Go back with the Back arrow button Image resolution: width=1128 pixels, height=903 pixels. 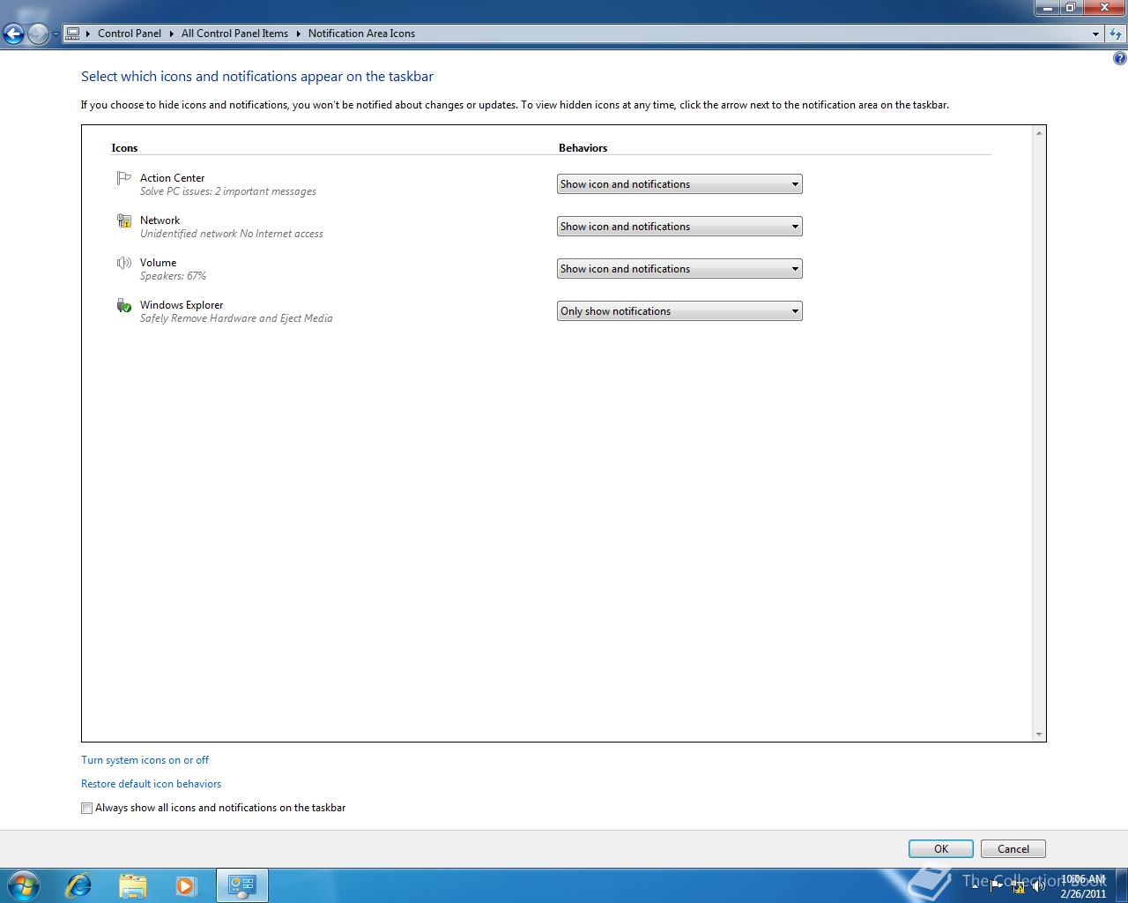coord(14,34)
